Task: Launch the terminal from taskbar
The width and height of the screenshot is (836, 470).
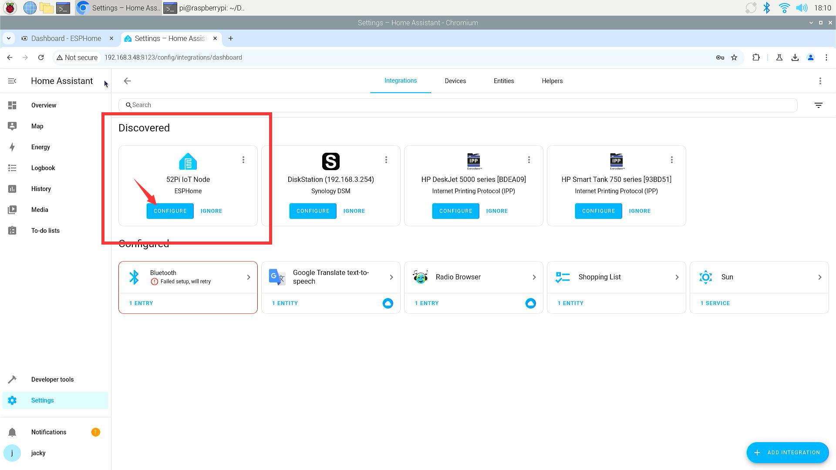Action: coord(63,8)
